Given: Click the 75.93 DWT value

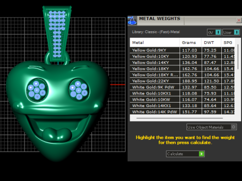Looking at the screenshot, I should pos(210,94).
